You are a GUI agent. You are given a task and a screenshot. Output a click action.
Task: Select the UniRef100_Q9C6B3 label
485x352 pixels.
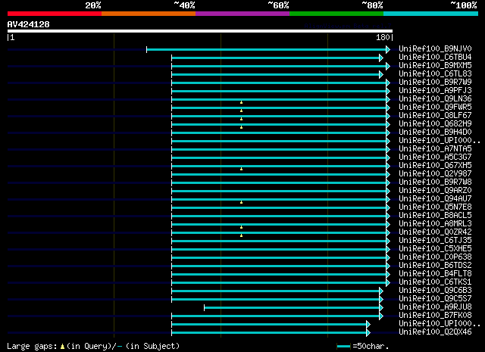pyautogui.click(x=435, y=291)
